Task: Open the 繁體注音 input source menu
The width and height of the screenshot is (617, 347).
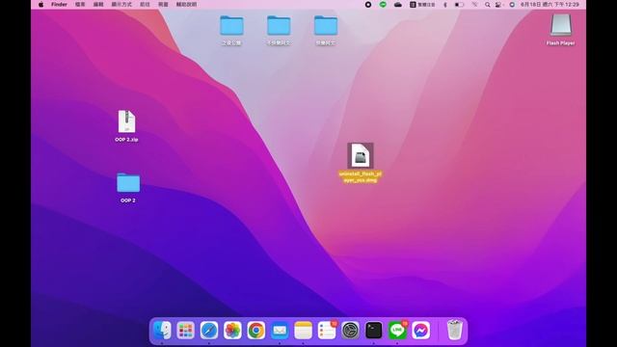Action: (422, 4)
